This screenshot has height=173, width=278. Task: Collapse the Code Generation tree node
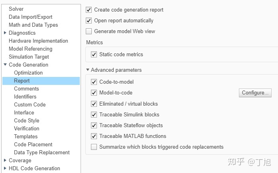click(5, 65)
